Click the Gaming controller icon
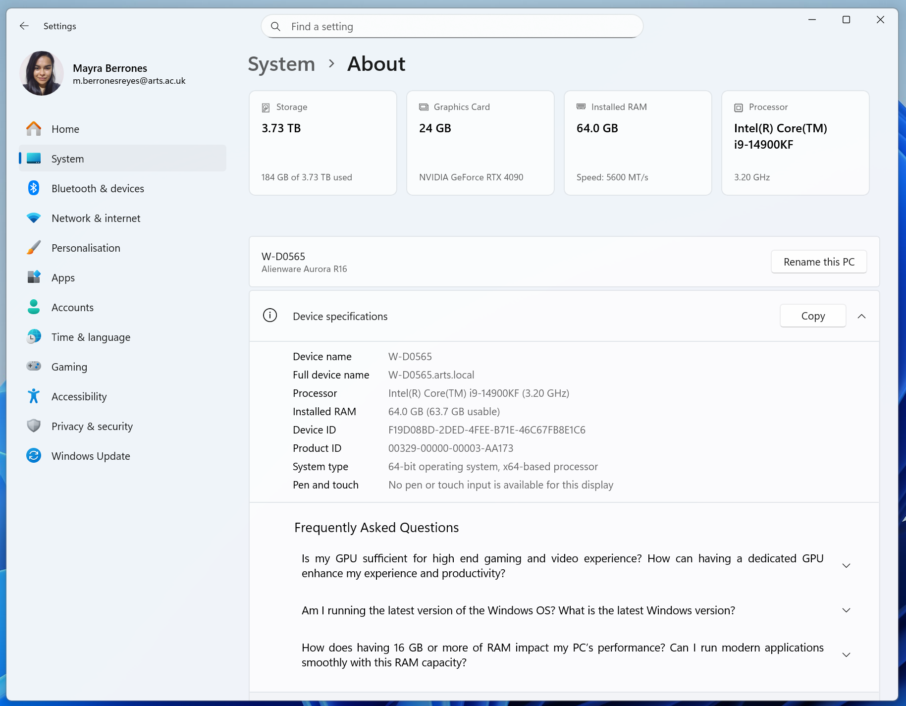Screen dimensions: 906x706 point(34,367)
